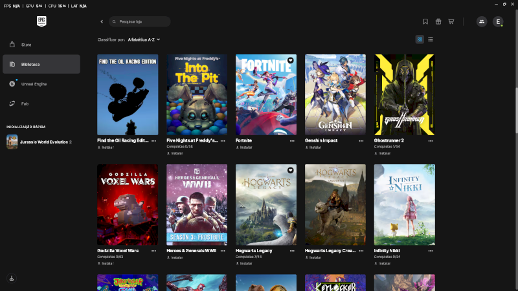
Task: Go back with the arrow icon
Action: [102, 21]
